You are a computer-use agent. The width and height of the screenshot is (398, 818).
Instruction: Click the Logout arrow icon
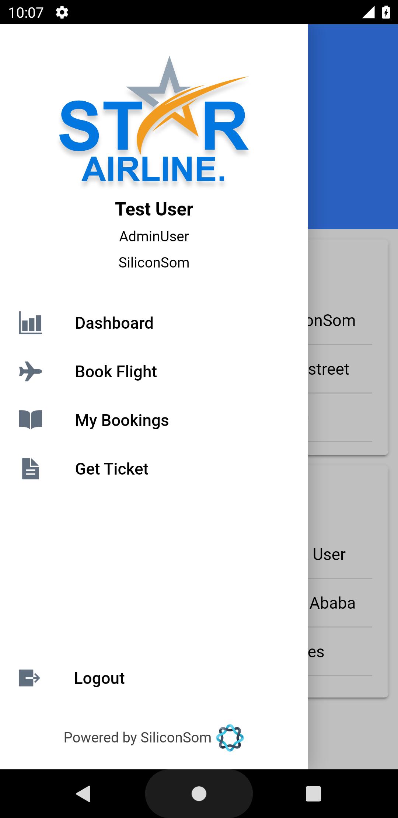[x=29, y=678]
